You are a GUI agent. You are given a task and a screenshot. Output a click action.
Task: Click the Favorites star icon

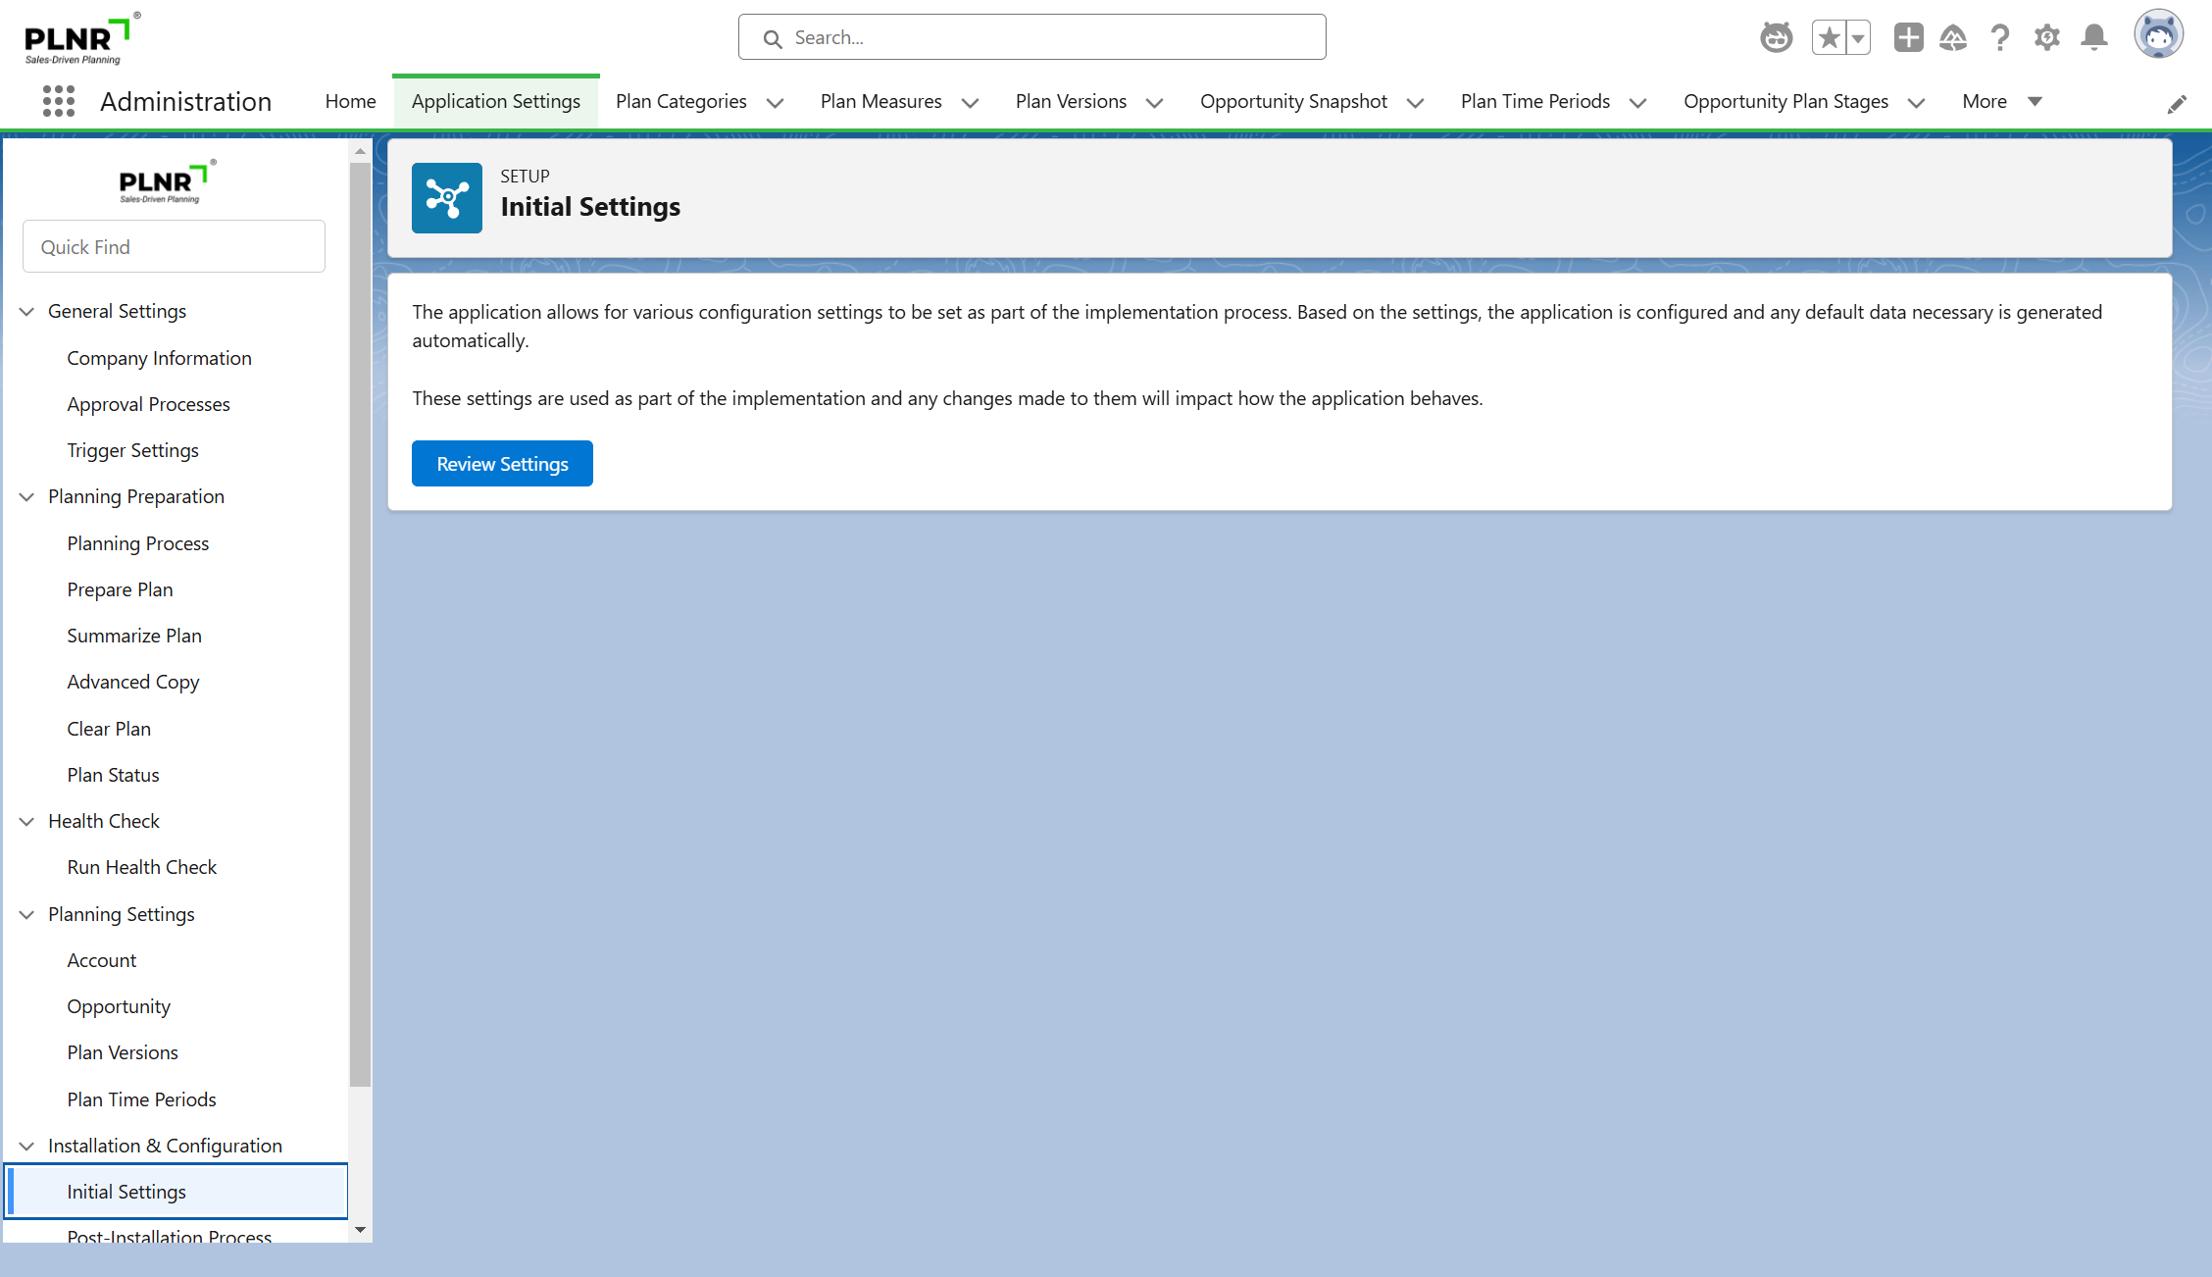point(1829,37)
